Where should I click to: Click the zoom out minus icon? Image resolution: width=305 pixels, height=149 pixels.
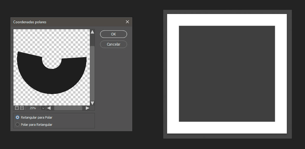coord(17,108)
